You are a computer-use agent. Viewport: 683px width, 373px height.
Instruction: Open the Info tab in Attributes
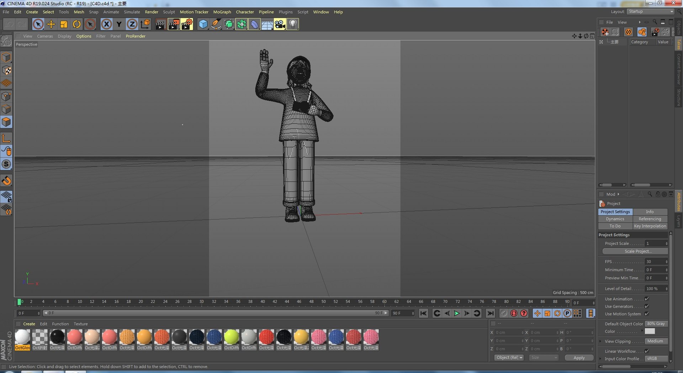(x=650, y=212)
